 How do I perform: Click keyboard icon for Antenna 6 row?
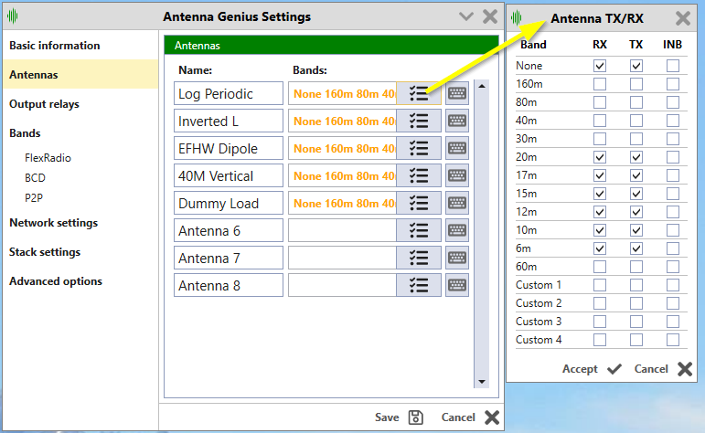click(457, 230)
